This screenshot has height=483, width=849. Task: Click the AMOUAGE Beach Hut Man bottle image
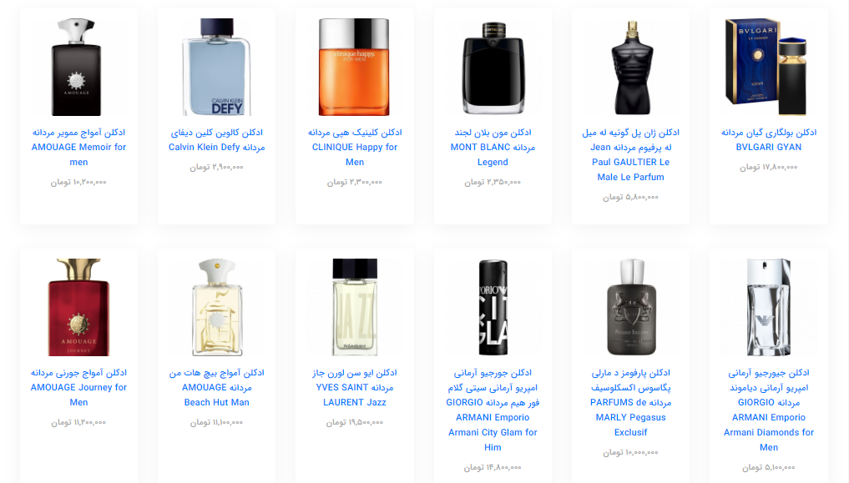(216, 307)
